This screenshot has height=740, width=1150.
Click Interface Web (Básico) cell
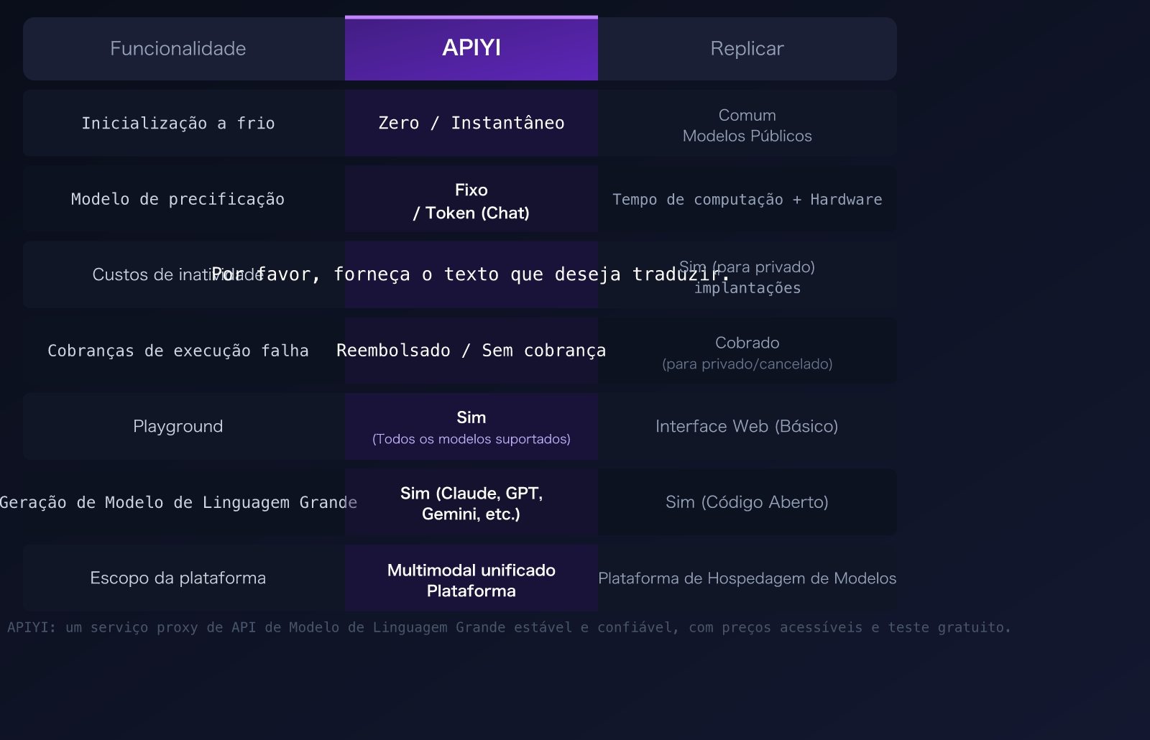click(x=747, y=426)
